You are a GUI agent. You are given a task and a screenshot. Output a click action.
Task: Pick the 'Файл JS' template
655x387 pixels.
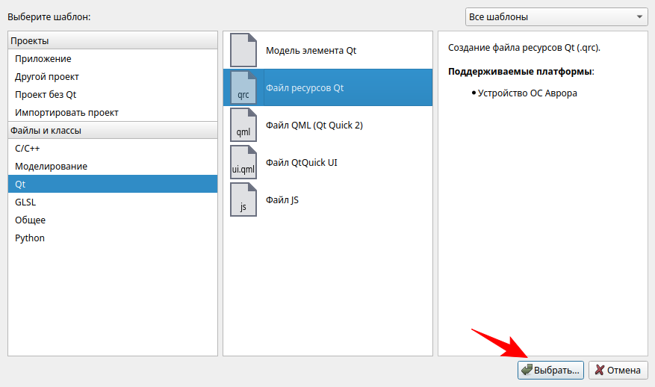pyautogui.click(x=282, y=199)
